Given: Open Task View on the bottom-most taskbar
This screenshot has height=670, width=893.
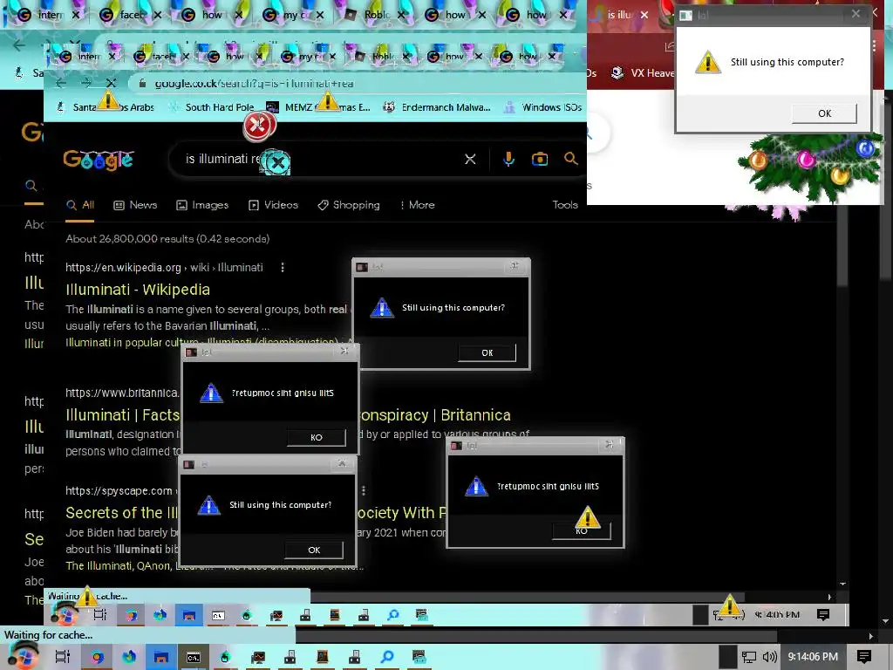Looking at the screenshot, I should click(x=62, y=657).
